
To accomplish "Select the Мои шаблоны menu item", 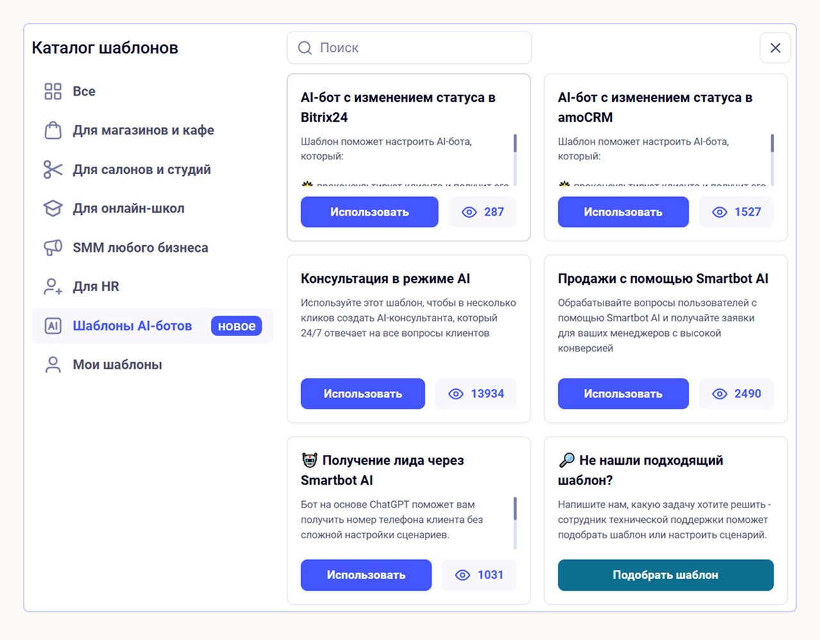I will coord(117,365).
